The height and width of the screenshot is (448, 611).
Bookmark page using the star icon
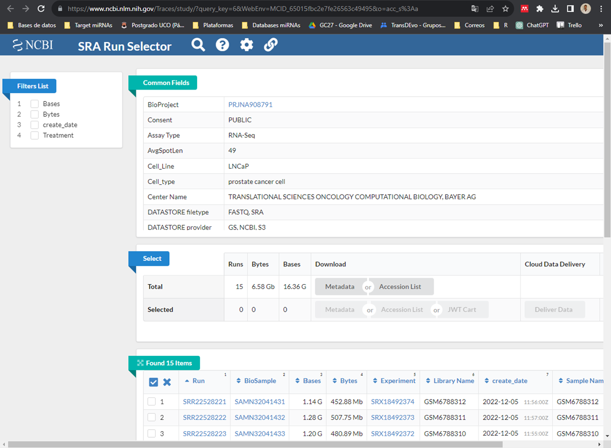coord(505,9)
